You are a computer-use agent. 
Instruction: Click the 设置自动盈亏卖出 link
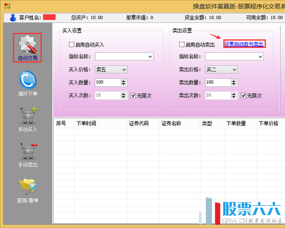tap(244, 44)
